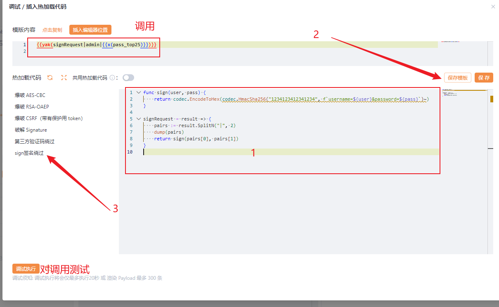This screenshot has width=499, height=307.
Task: Click the fullscreen expand icon for hot-reload code
Action: pos(64,78)
